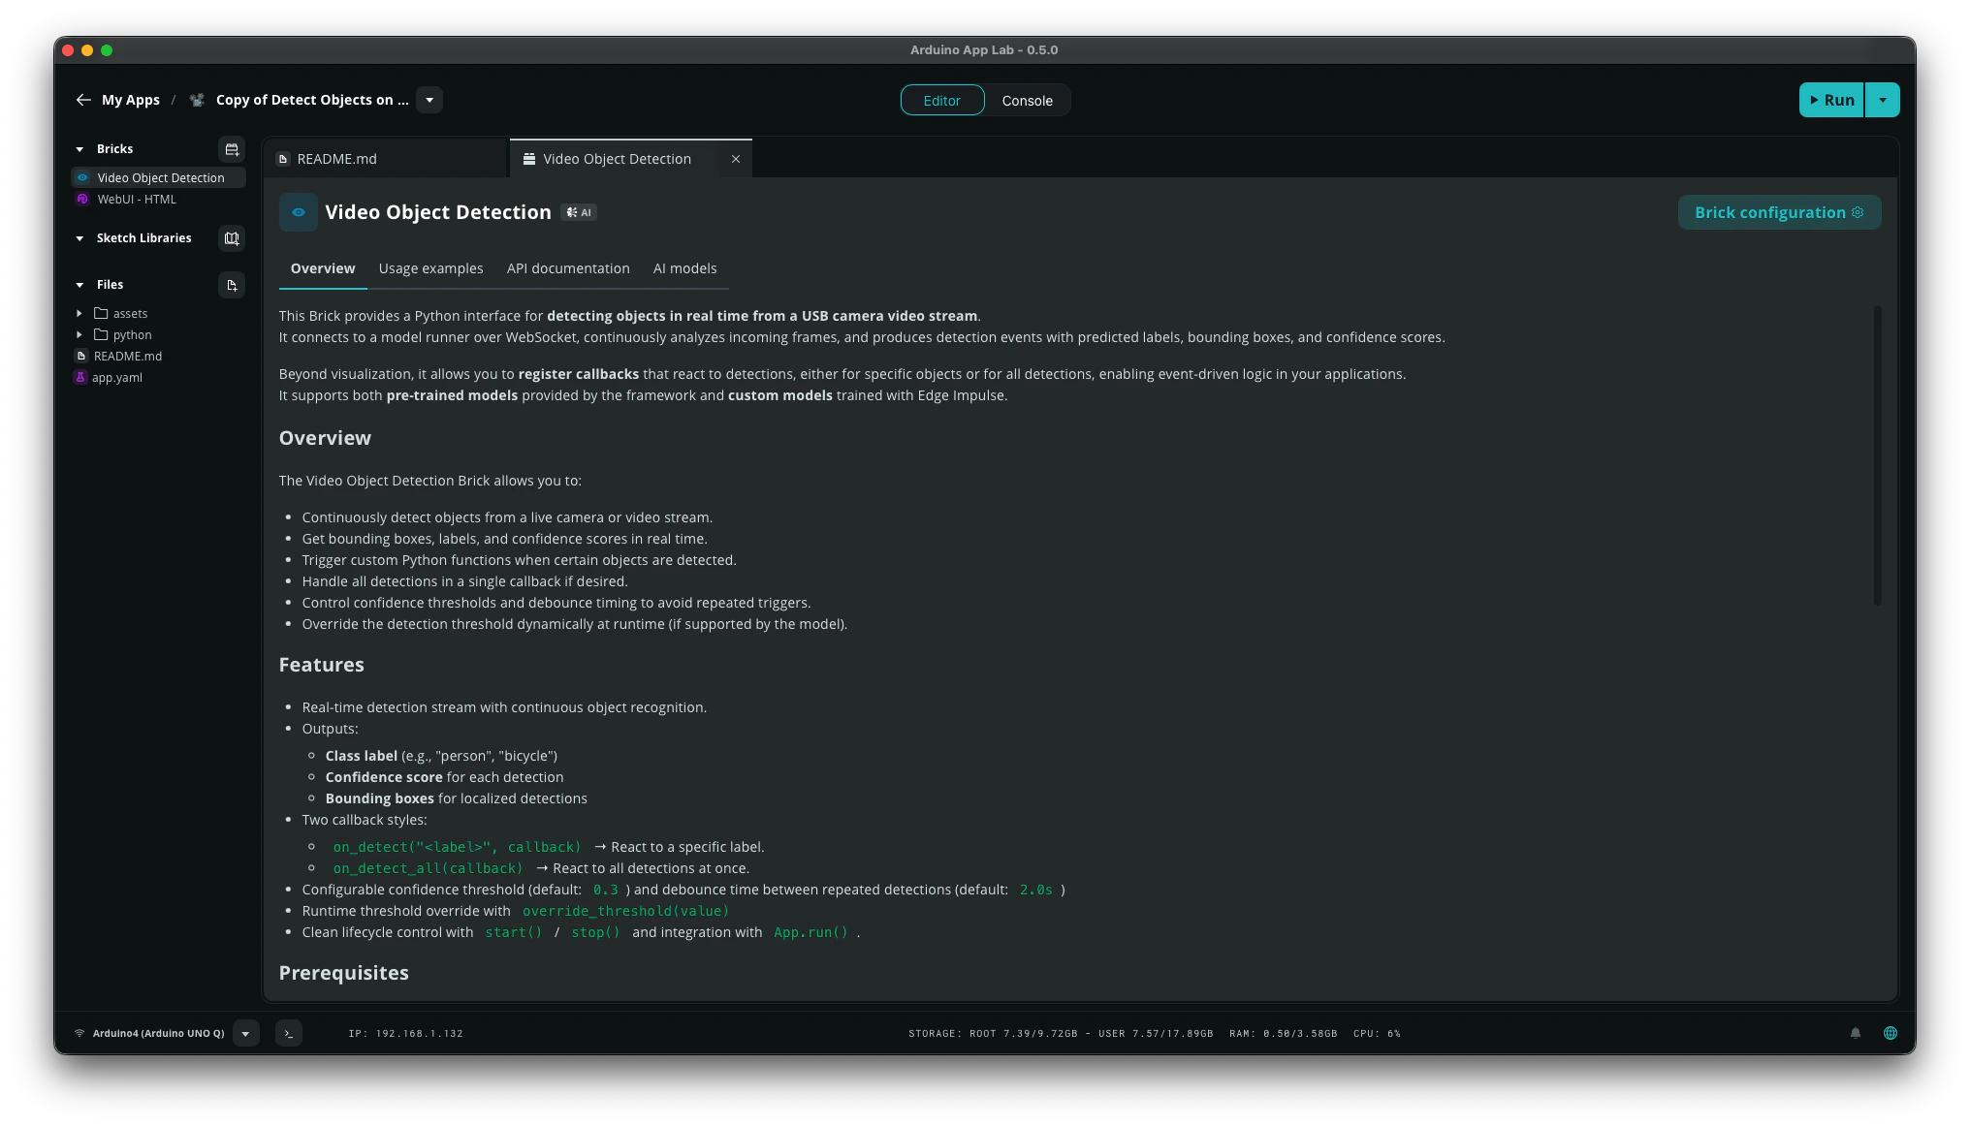Screen dimensions: 1970x1126
Task: Open the Run options dropdown
Action: pos(1882,100)
